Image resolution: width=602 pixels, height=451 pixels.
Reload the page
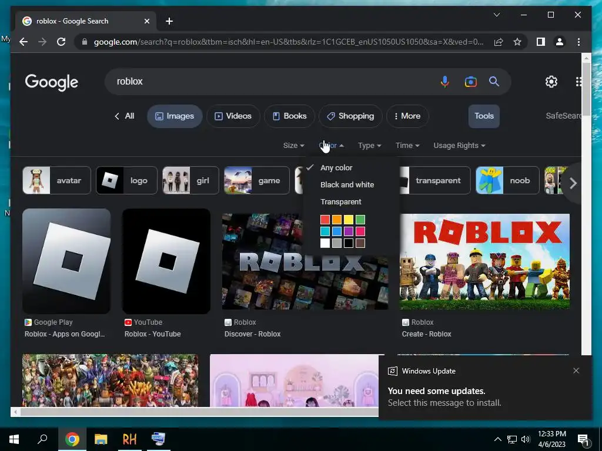pyautogui.click(x=61, y=42)
